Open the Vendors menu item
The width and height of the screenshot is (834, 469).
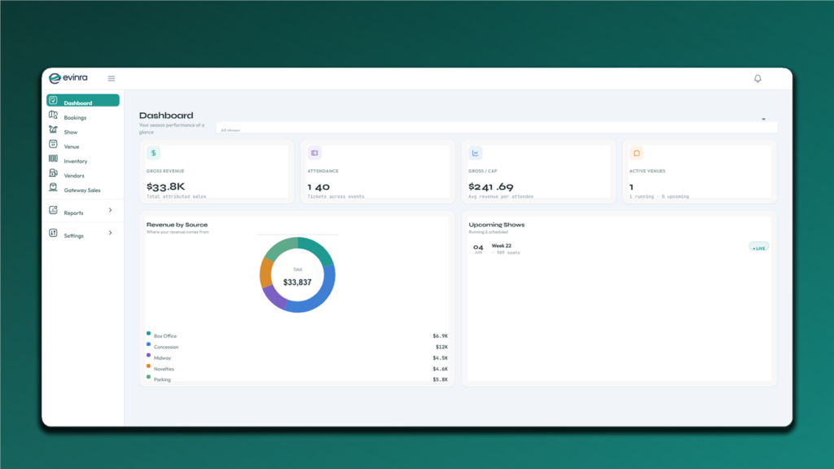74,176
